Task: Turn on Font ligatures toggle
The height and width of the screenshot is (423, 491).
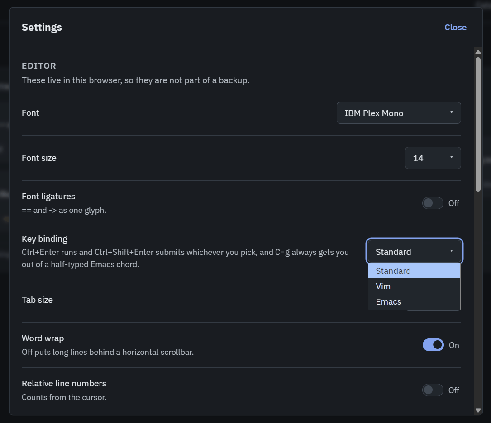Action: point(433,203)
